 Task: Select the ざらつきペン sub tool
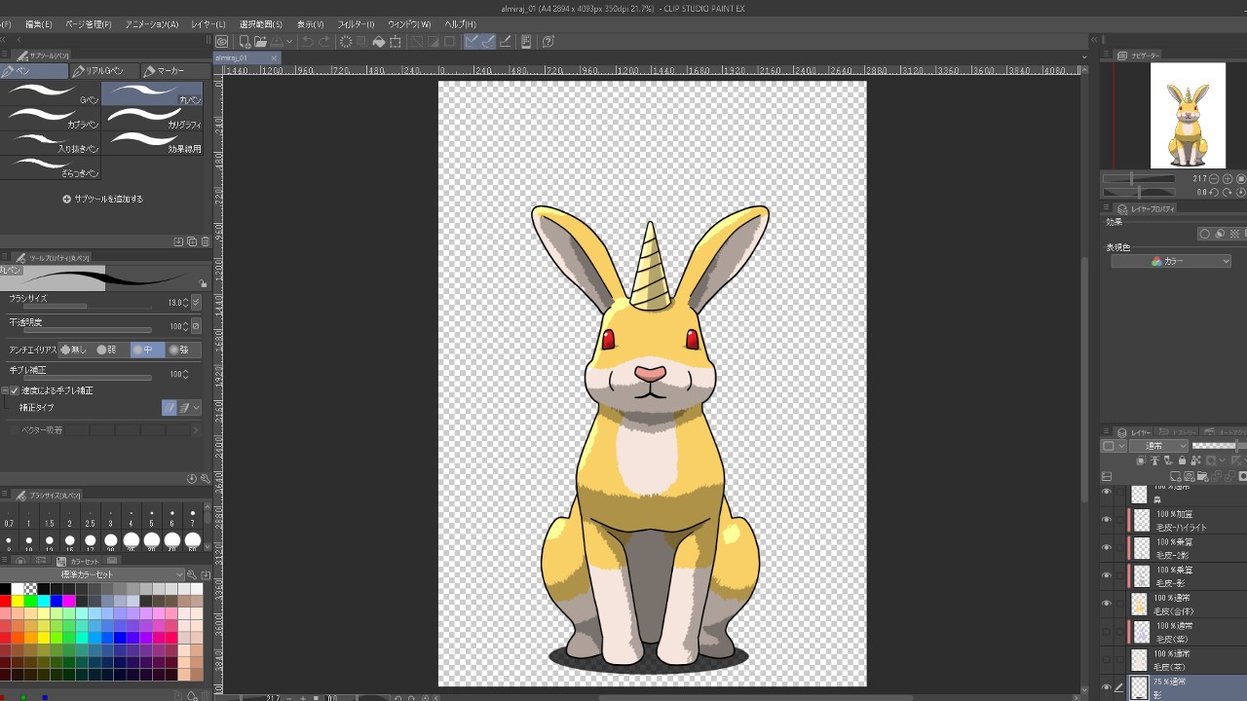point(52,166)
